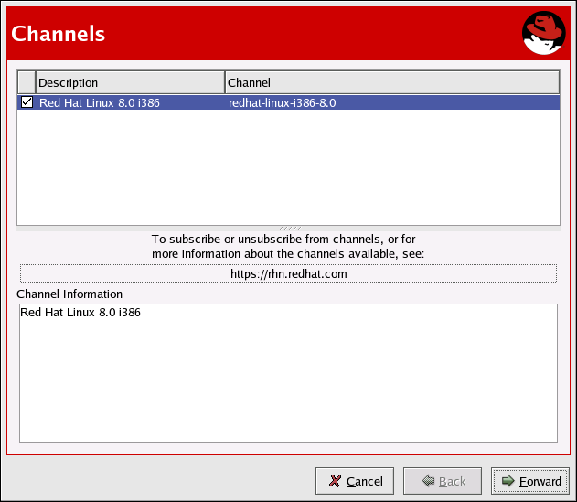Click the Forward button

pyautogui.click(x=530, y=481)
